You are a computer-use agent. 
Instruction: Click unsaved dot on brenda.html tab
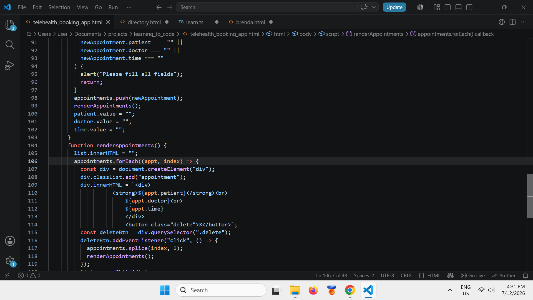pos(271,22)
